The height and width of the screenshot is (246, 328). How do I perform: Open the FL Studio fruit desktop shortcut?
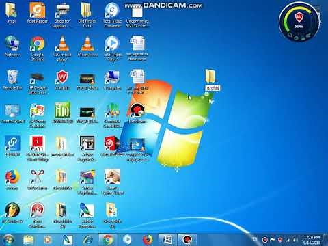tap(12, 213)
